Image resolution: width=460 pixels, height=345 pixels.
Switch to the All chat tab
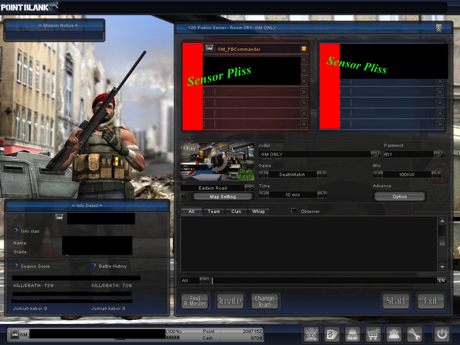pos(191,212)
